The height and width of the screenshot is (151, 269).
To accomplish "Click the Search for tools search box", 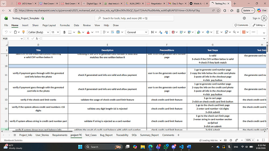I will click(x=134, y=18).
